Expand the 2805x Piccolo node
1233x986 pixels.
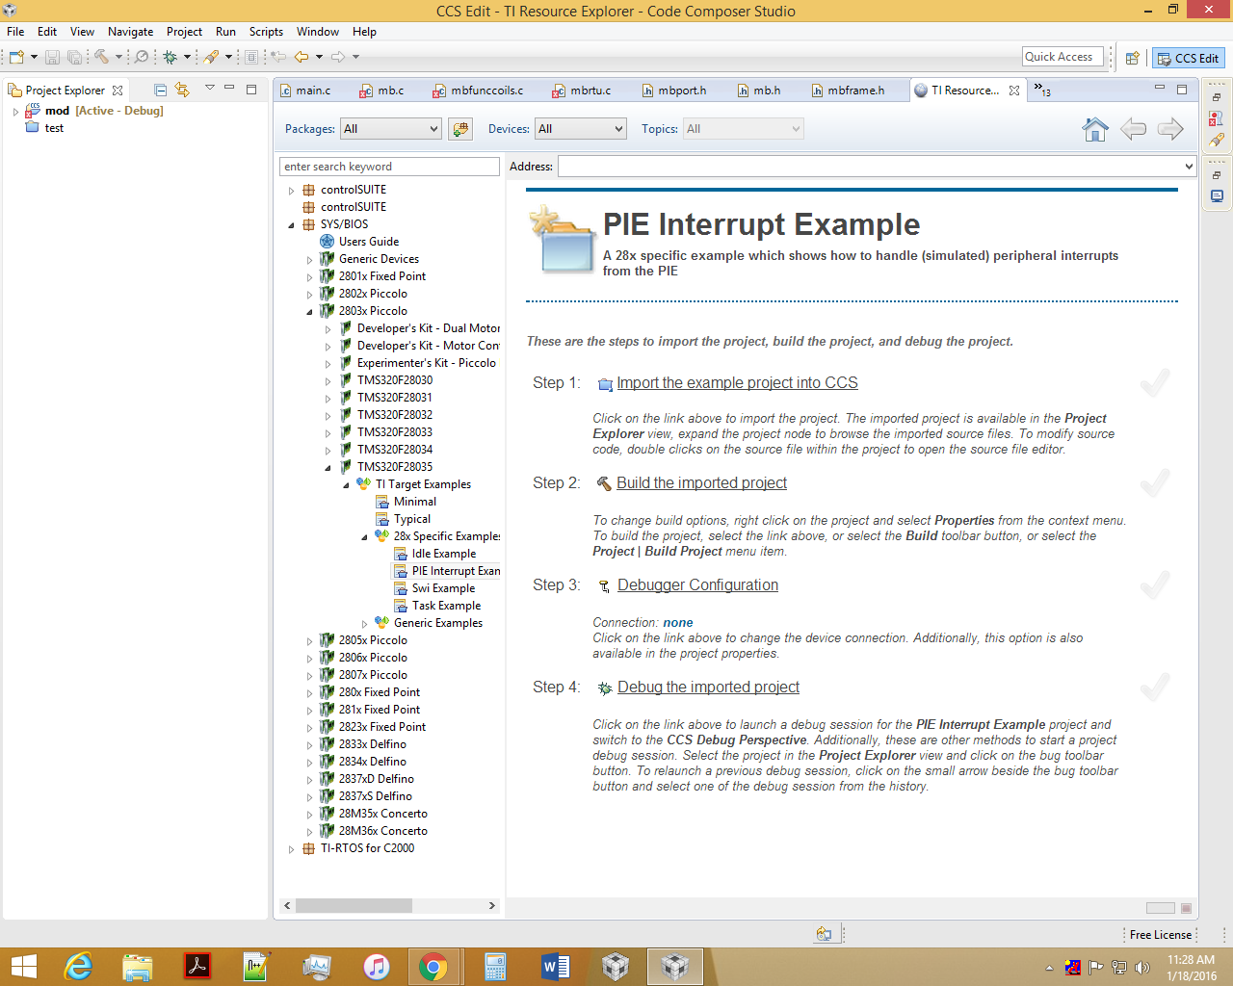tap(309, 641)
